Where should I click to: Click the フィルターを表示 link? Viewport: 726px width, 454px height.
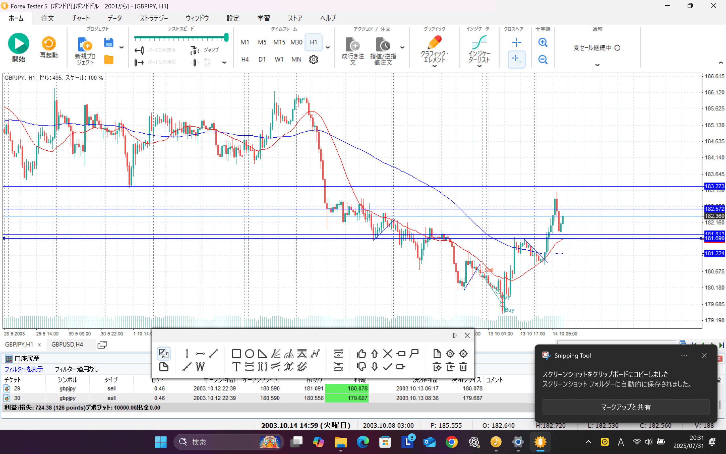coord(24,369)
